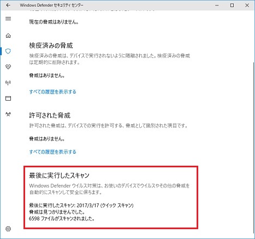Click the vertical scrollbar thumb
This screenshot has width=255, height=239.
[x=254, y=148]
